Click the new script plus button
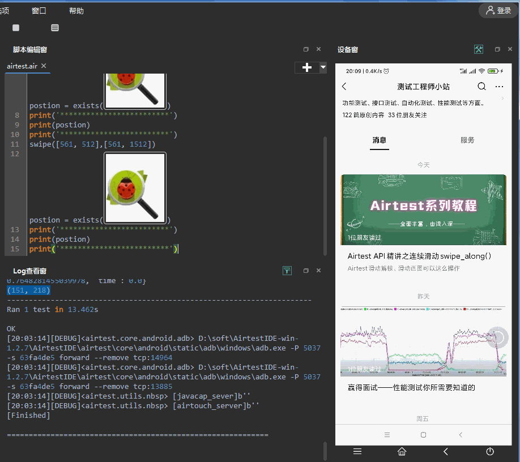The image size is (520, 462). click(x=307, y=67)
